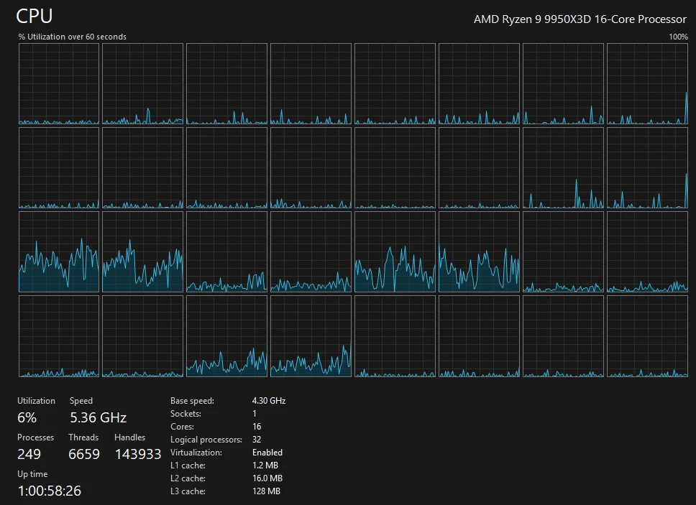Click the last graph in the third row
The width and height of the screenshot is (696, 505).
click(647, 252)
